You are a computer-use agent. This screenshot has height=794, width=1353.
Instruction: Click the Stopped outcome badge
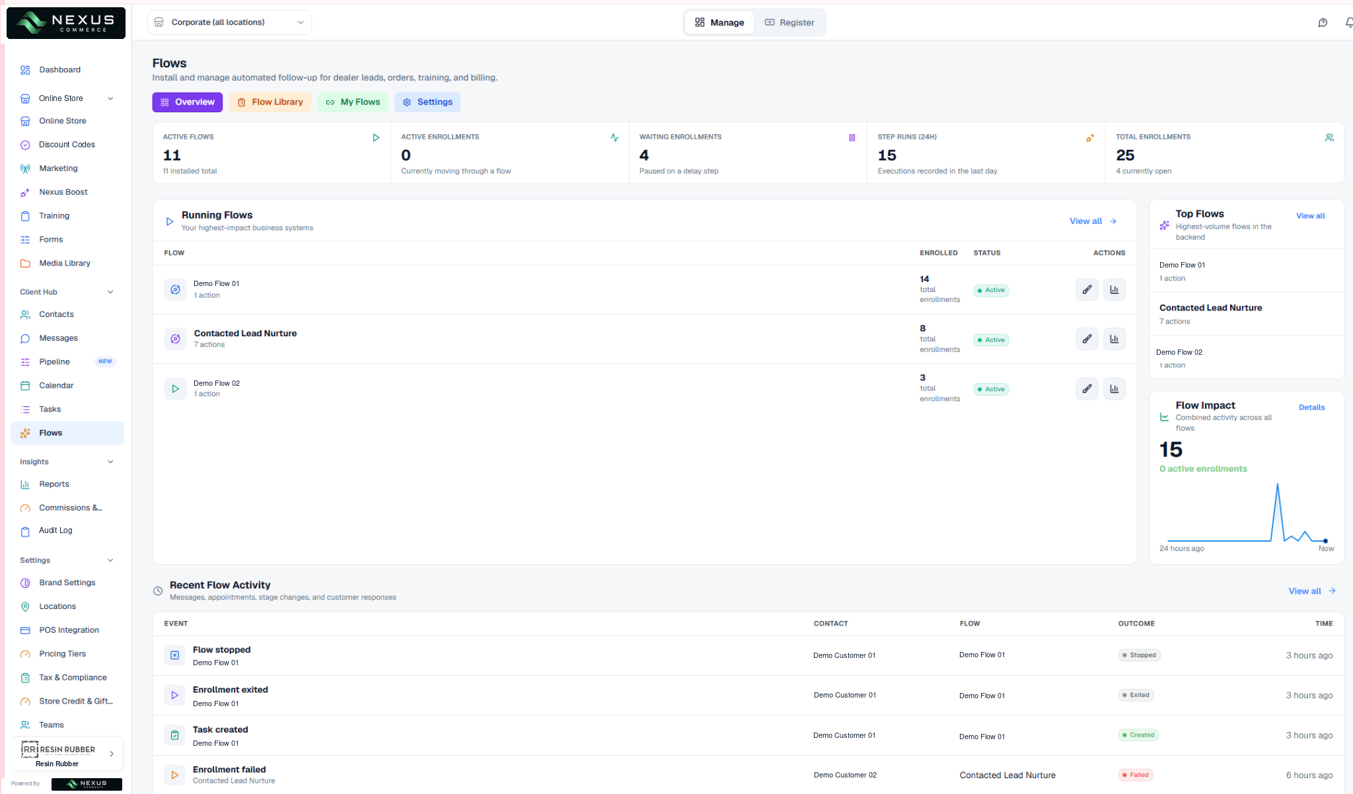(x=1139, y=655)
